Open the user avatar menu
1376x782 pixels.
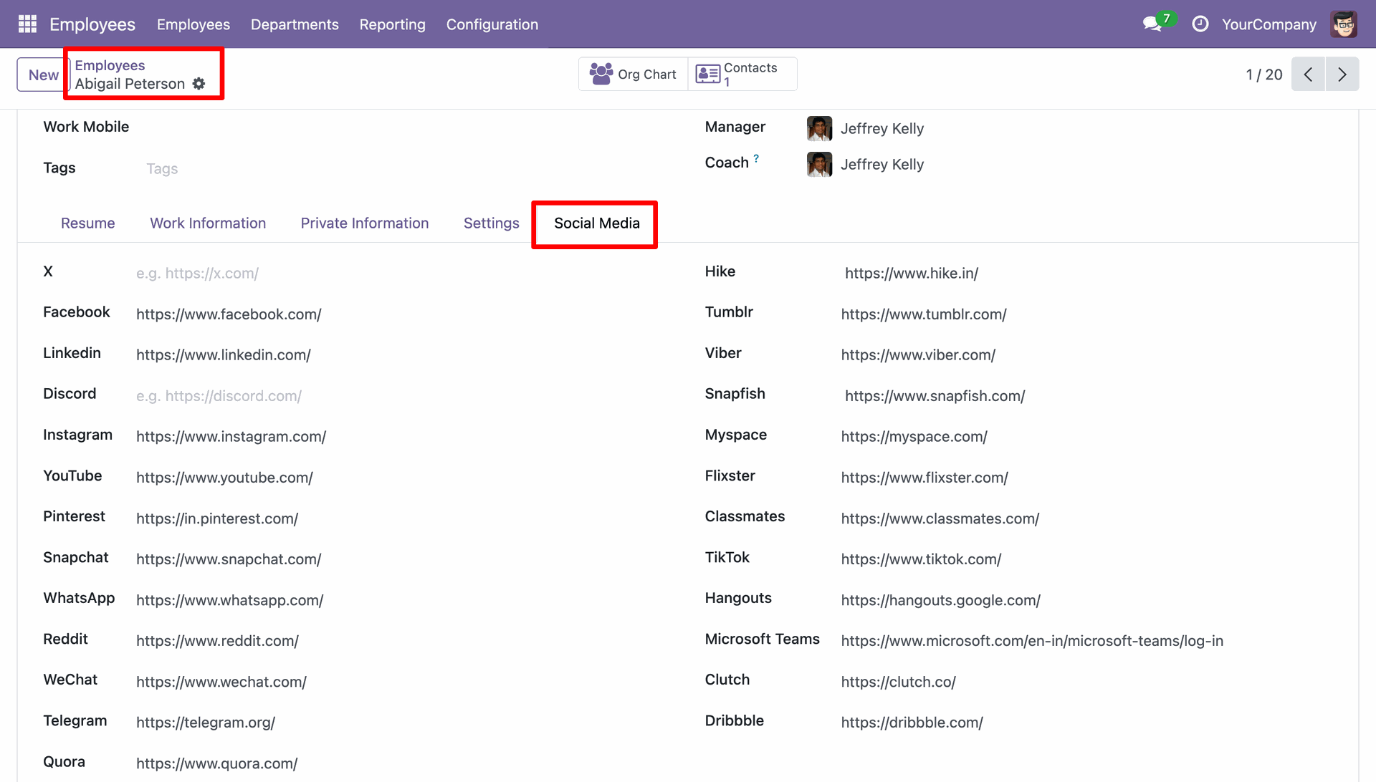(x=1343, y=24)
